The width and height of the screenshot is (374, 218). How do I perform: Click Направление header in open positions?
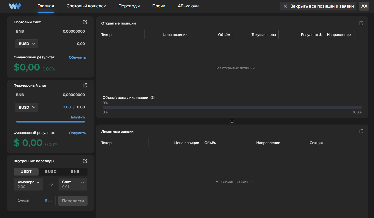point(339,35)
